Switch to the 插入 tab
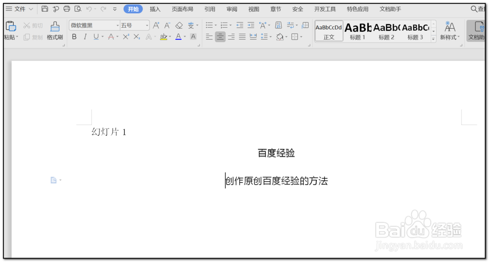 155,9
